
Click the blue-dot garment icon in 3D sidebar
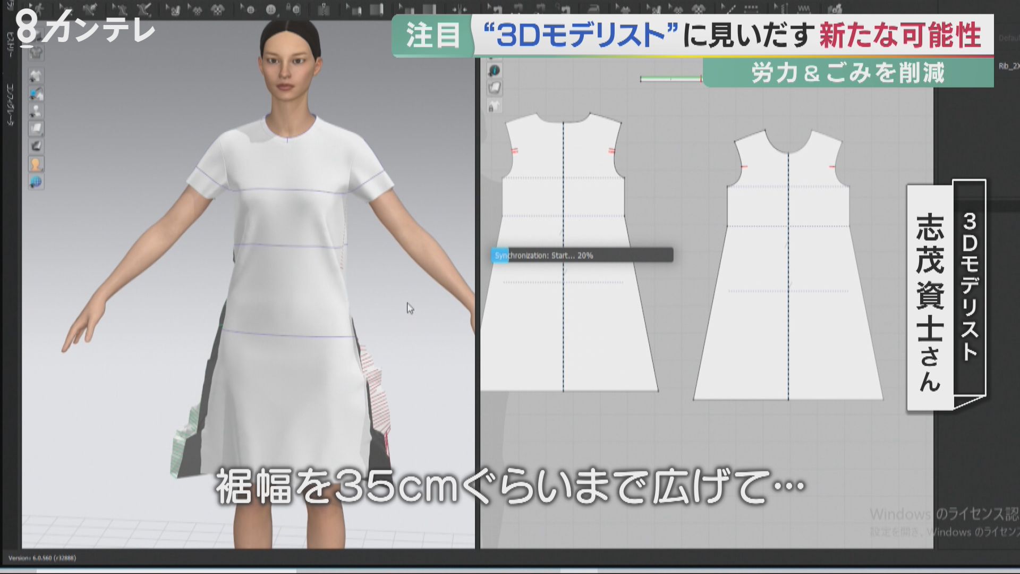click(36, 94)
